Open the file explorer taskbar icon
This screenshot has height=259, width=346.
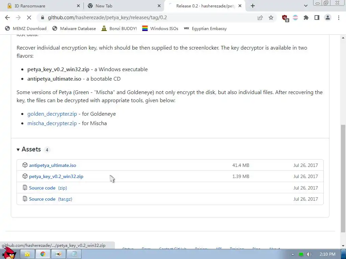tap(27, 254)
